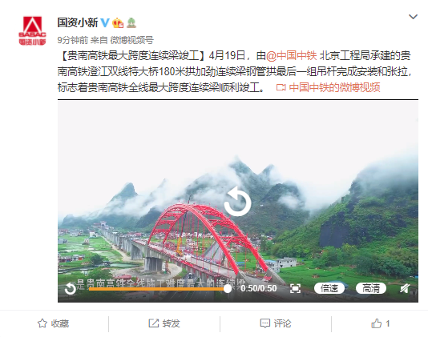Click the crown membership badge icon
This screenshot has height=337, width=428.
[118, 23]
